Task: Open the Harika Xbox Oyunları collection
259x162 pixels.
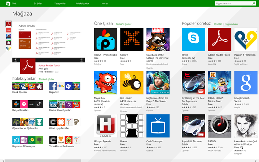Action: [x=65, y=106]
